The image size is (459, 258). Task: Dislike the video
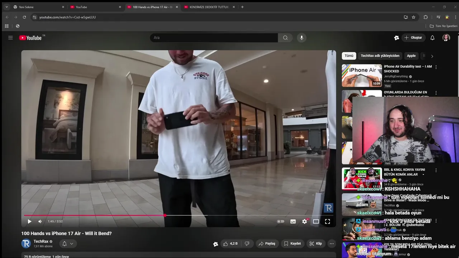pos(247,244)
